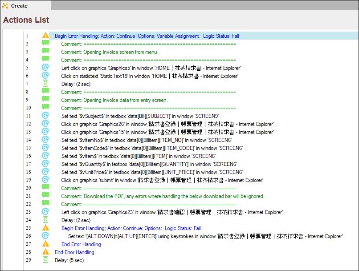Viewport: 359px width, 271px height.
Task: Select 'Opening Invoice screen from menu' comment
Action: click(x=110, y=52)
